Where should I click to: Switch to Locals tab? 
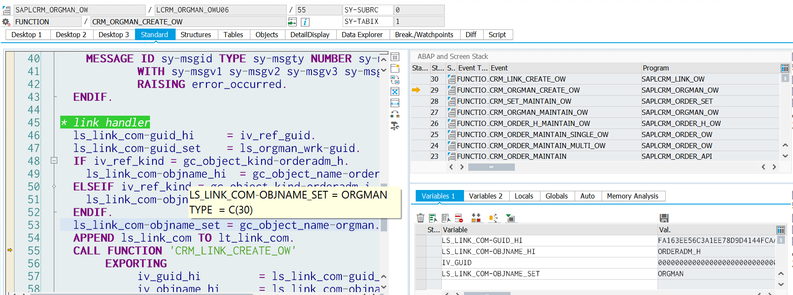click(x=524, y=196)
